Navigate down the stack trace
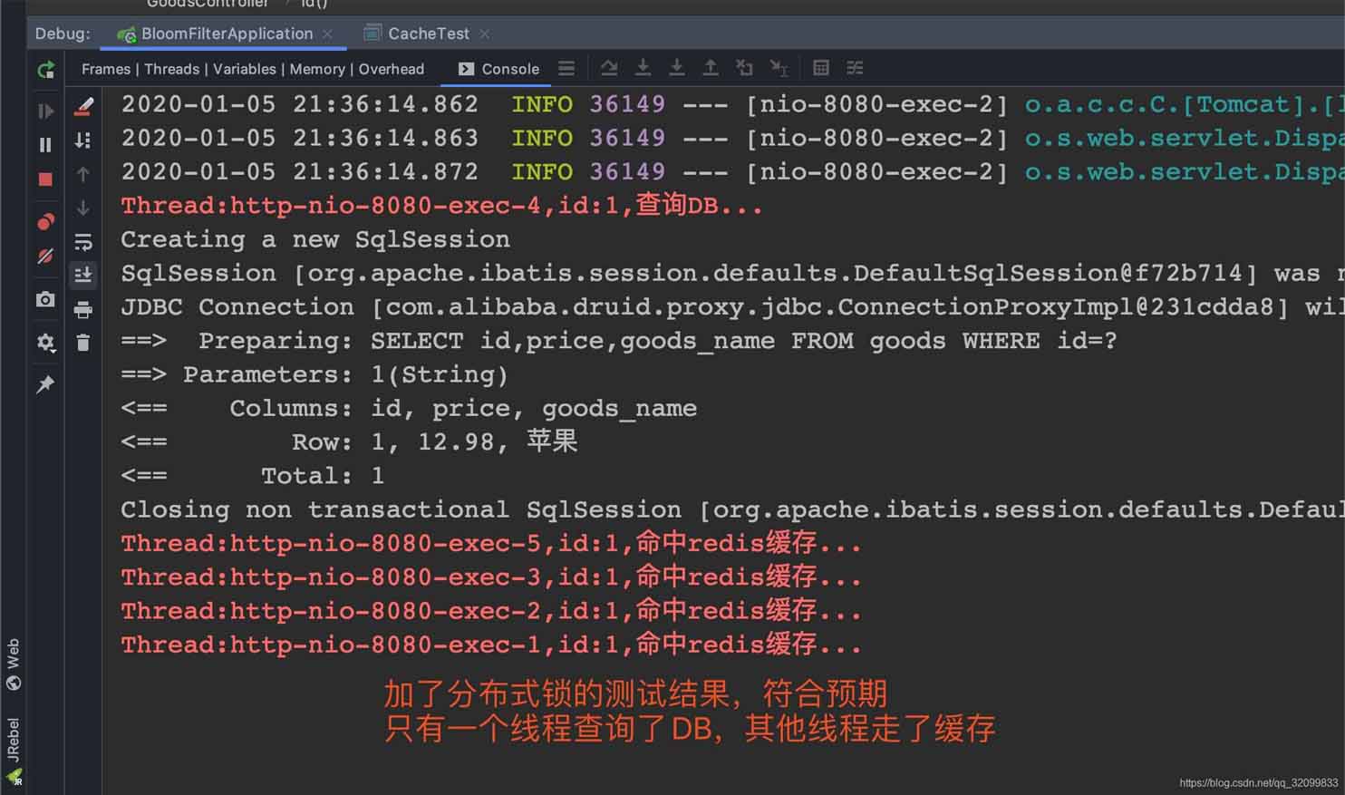Viewport: 1345px width, 795px height. tap(83, 207)
